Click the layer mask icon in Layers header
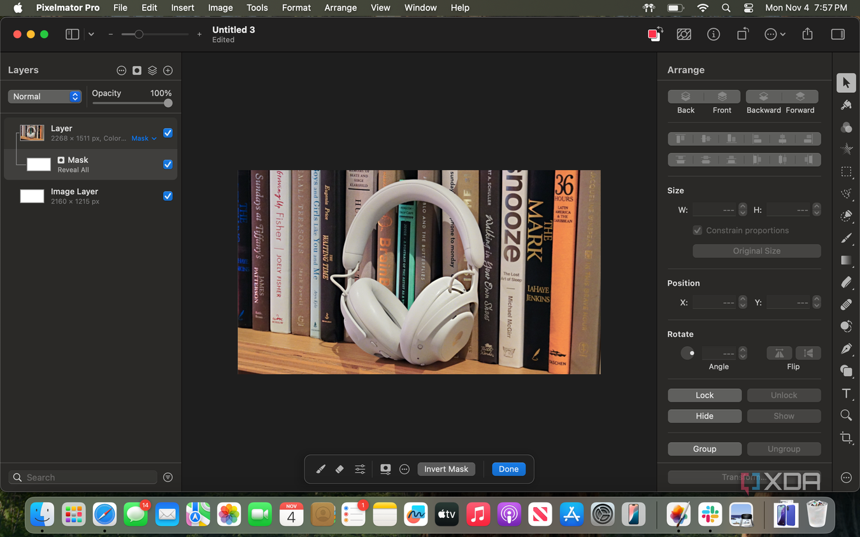 click(x=137, y=71)
